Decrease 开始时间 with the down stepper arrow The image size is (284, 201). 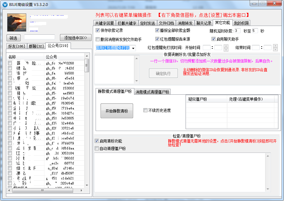(226, 50)
